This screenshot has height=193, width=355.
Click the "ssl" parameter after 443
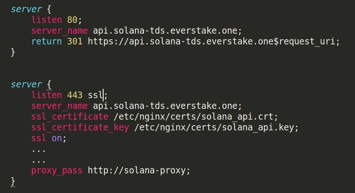point(96,95)
